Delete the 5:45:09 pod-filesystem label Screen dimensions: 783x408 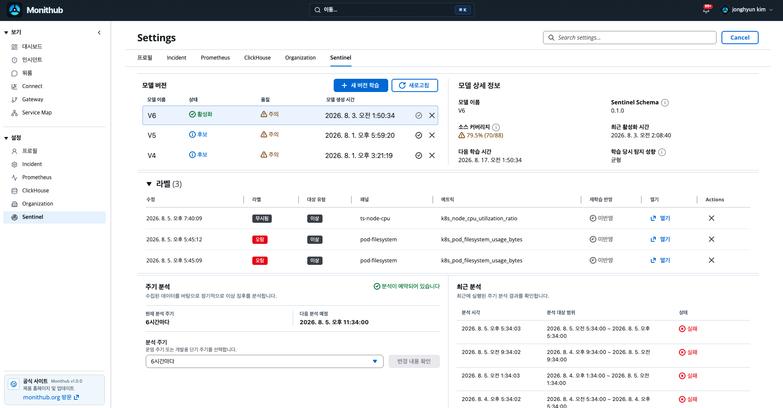[712, 260]
